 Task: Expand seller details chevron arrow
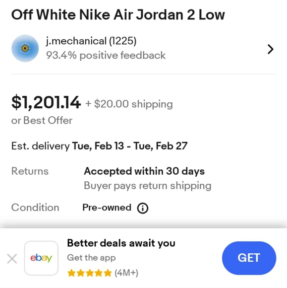tap(270, 49)
